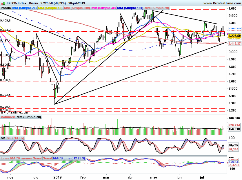Click 9.400 on the price axis
This screenshot has width=242, height=180.
(x=232, y=23)
